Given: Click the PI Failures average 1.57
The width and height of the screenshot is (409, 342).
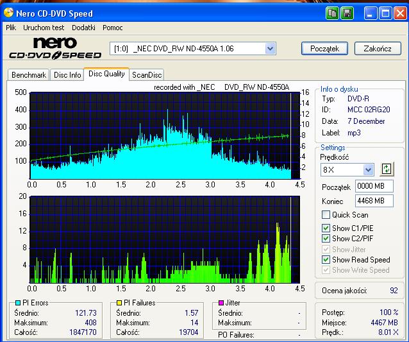Looking at the screenshot, I should point(192,312).
